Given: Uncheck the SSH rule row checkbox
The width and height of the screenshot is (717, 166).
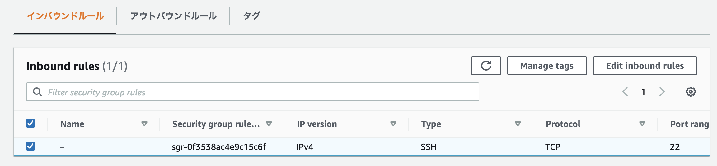Looking at the screenshot, I should 30,146.
